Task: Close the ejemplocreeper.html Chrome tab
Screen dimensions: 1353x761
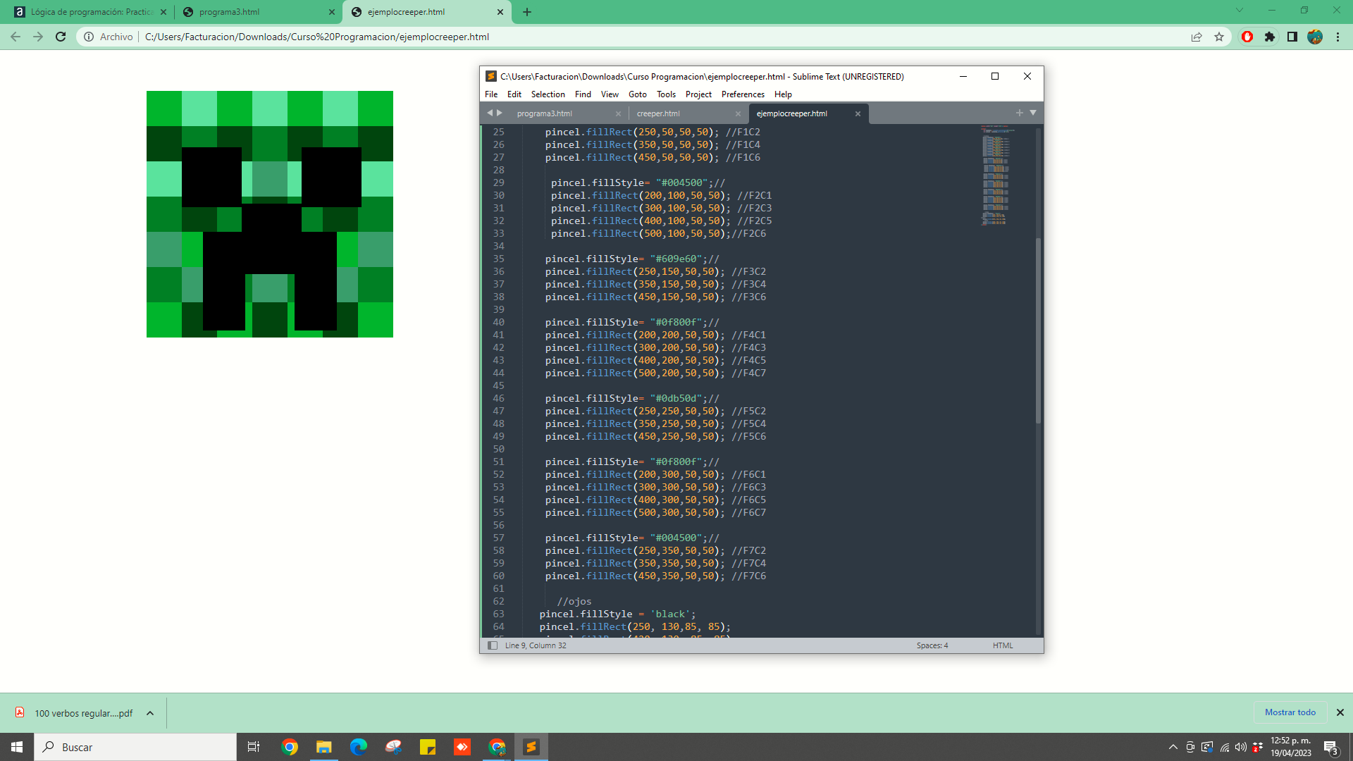Action: 500,12
